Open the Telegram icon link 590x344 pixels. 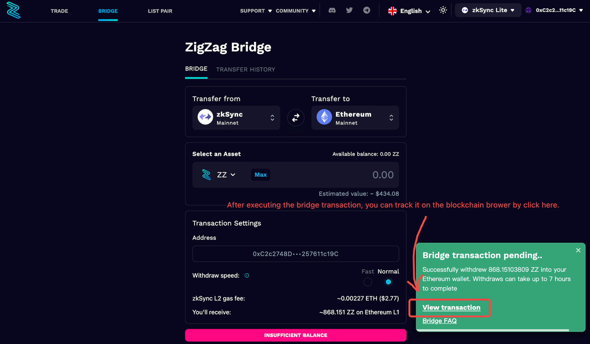coord(366,10)
